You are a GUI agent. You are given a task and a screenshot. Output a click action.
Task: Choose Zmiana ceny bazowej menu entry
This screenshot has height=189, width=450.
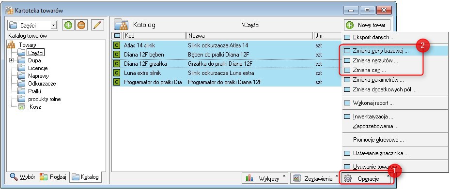[381, 51]
